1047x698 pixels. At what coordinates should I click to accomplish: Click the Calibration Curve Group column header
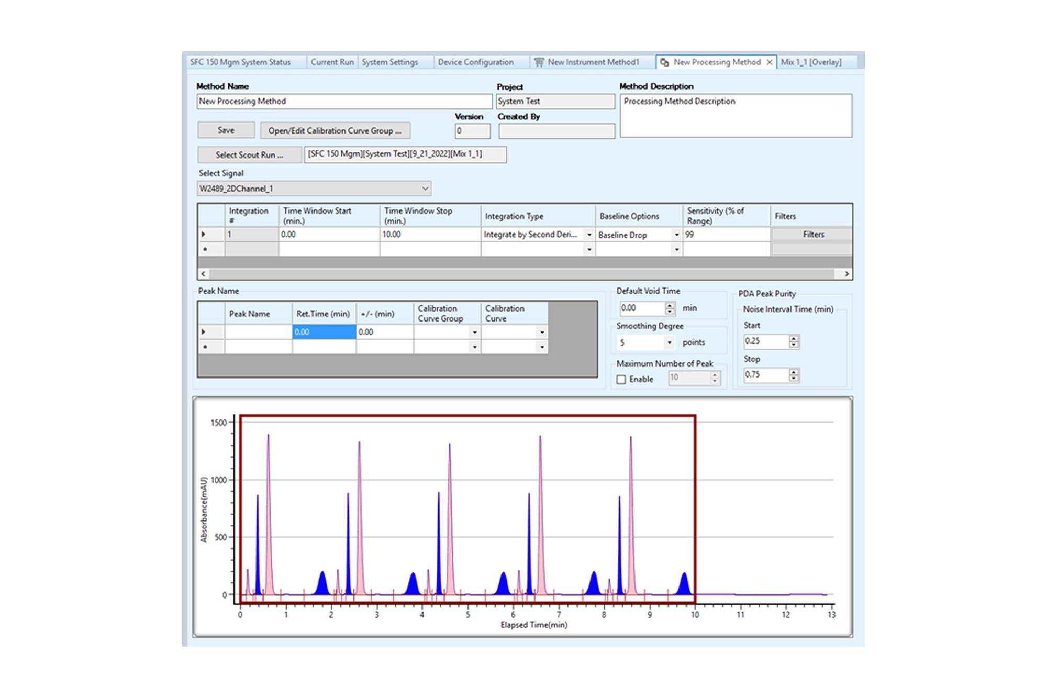coord(447,314)
